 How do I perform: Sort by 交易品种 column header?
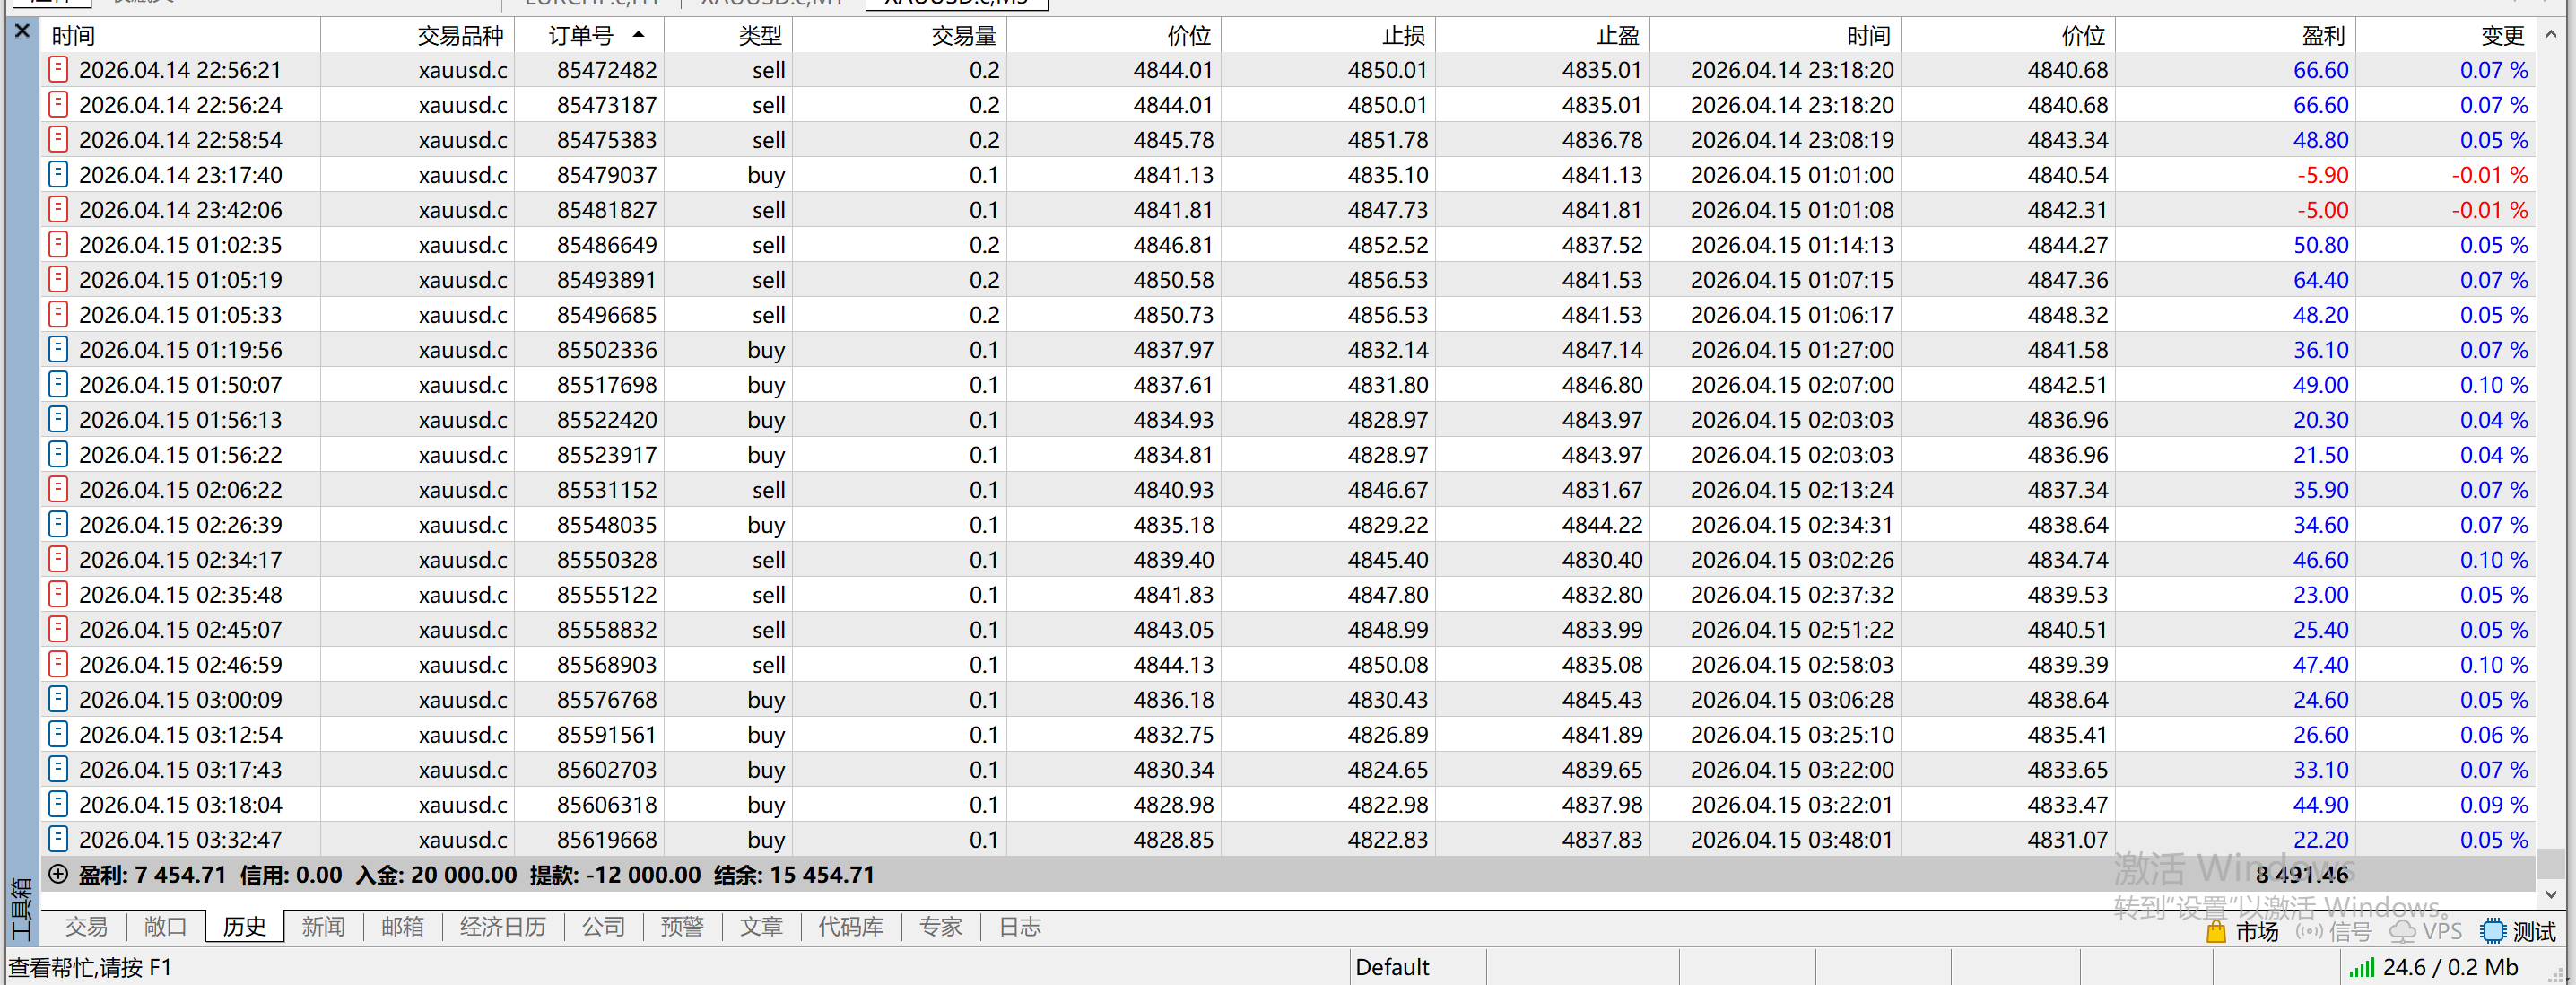[418, 36]
